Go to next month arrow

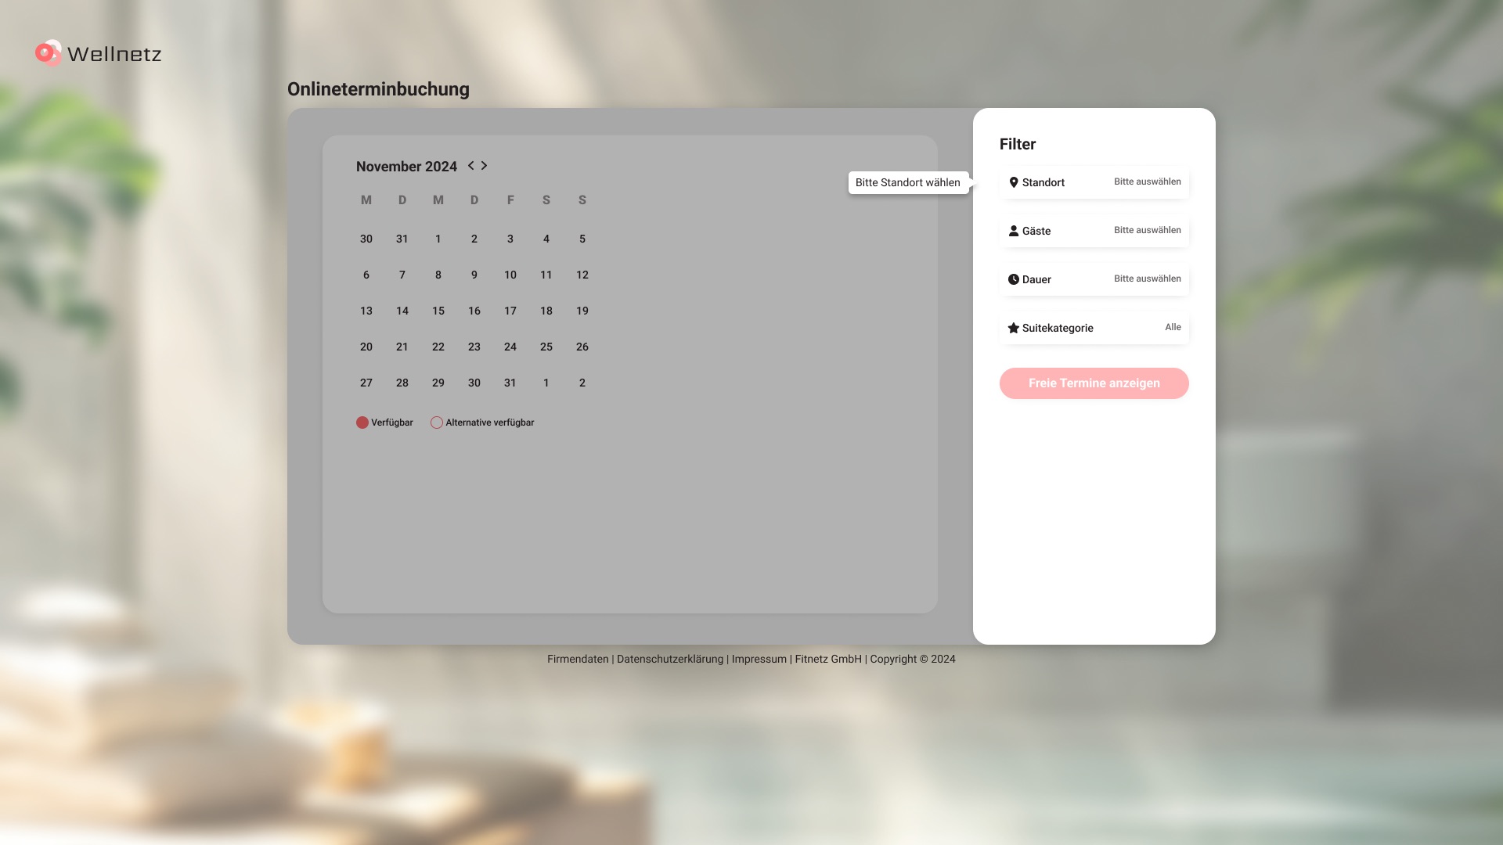[x=485, y=166]
